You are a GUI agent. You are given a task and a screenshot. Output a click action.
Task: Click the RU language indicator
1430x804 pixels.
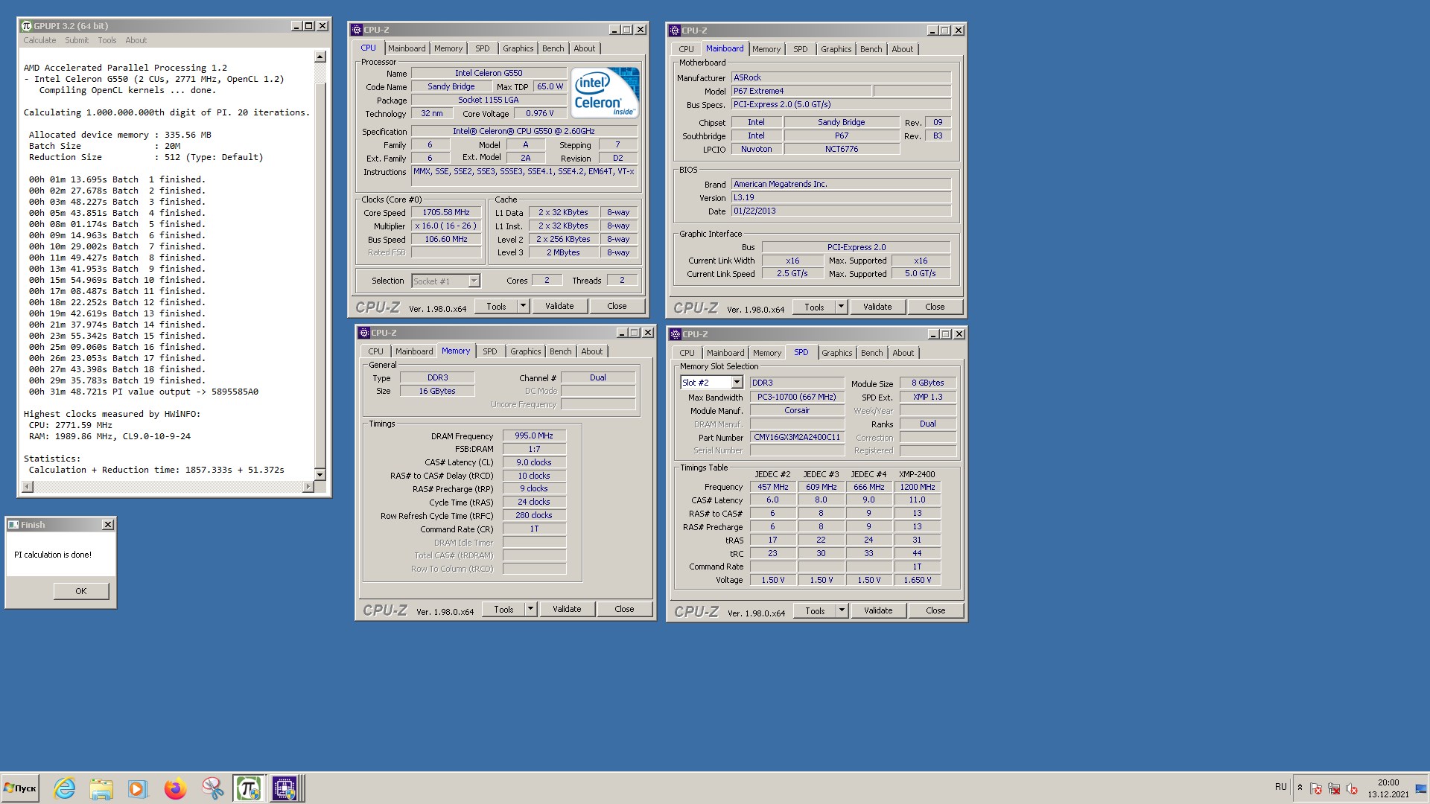1280,787
